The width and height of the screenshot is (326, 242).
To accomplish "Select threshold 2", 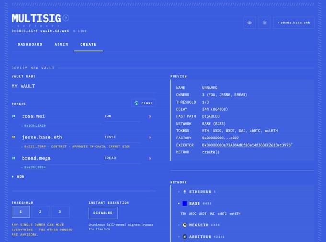I will 40,212.
